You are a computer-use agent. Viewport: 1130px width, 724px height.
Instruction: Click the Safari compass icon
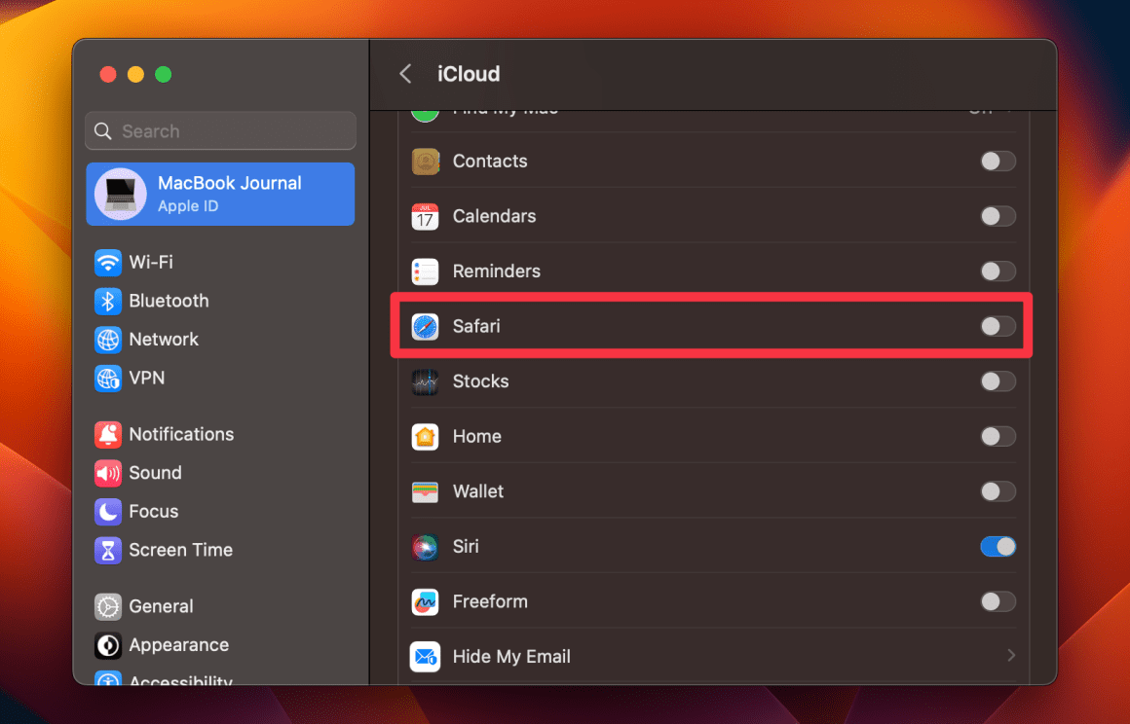425,326
